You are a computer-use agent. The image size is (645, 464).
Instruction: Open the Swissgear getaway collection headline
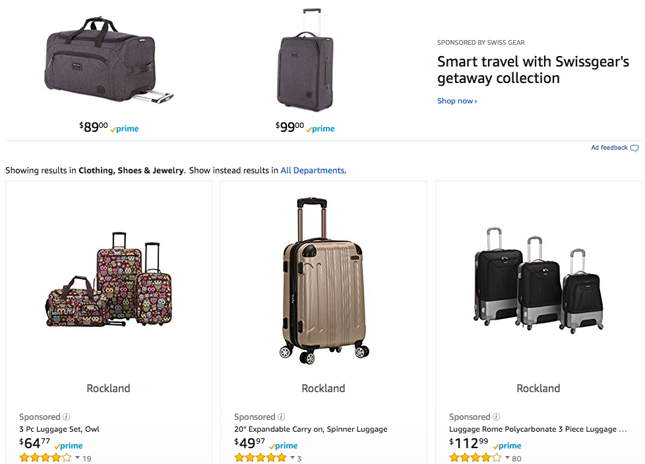click(x=533, y=70)
